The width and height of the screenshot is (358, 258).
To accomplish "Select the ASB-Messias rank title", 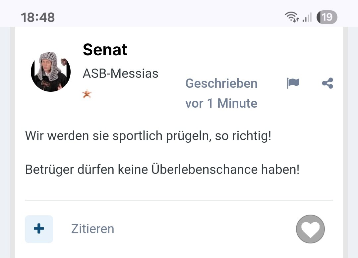I will tap(120, 74).
